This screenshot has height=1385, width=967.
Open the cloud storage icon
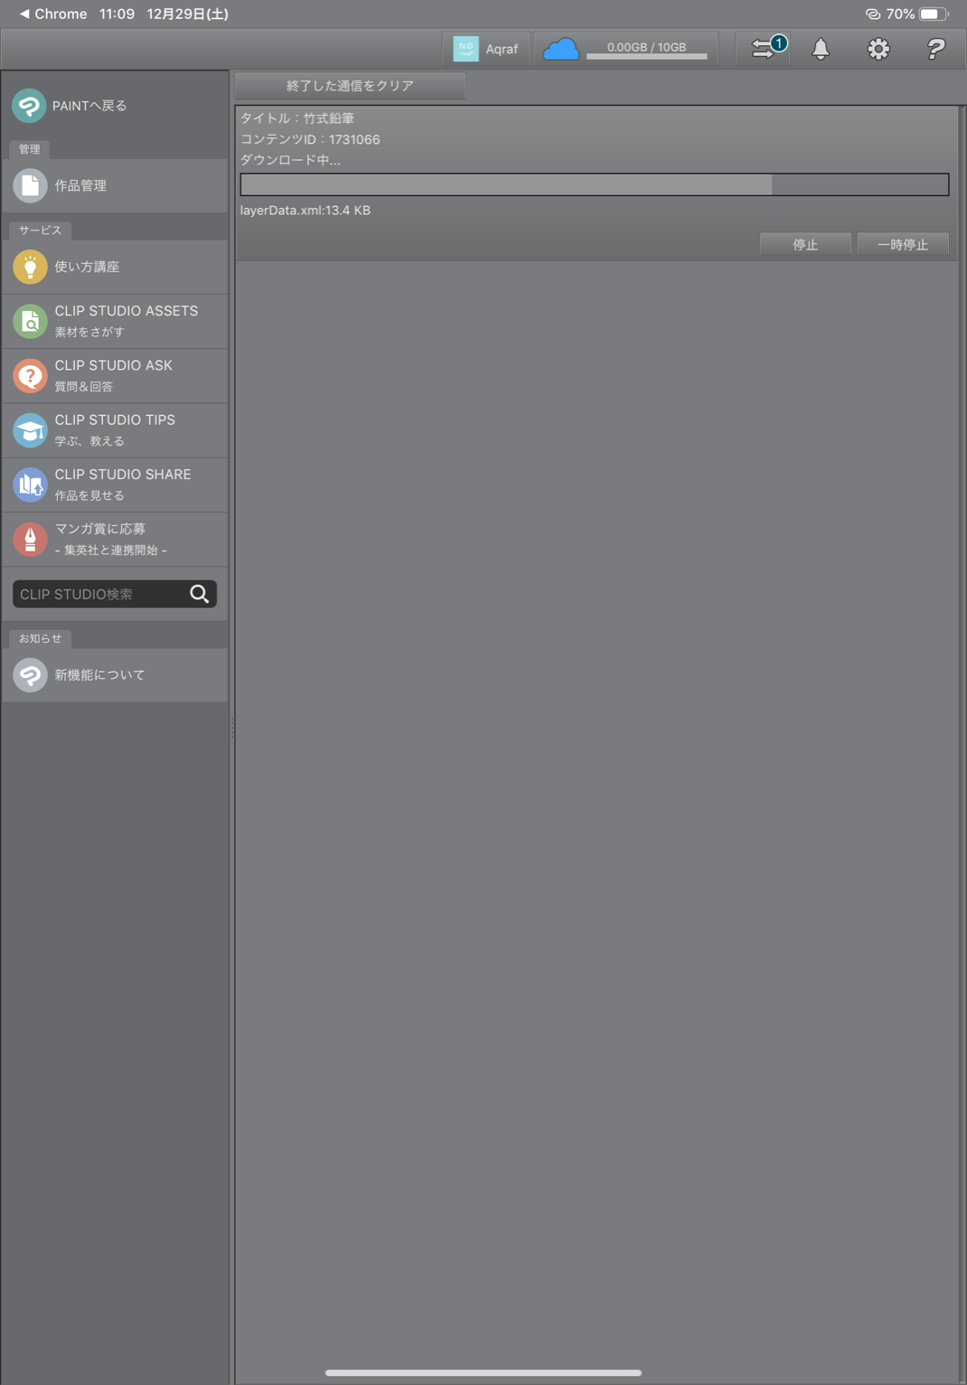pos(560,49)
